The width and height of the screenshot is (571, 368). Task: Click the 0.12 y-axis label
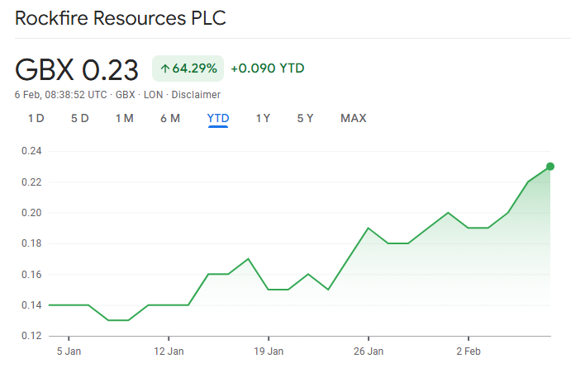pos(31,336)
